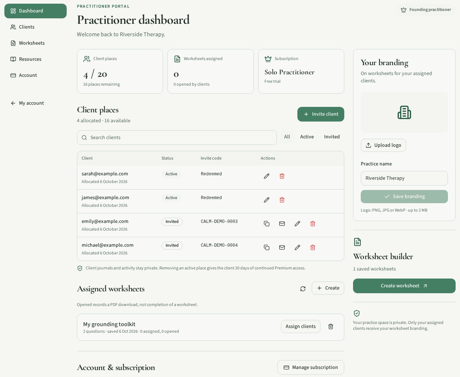
Task: Delete the sarah@example.com client place
Action: 282,176
